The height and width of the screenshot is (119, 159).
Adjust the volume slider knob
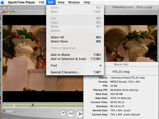point(15,111)
